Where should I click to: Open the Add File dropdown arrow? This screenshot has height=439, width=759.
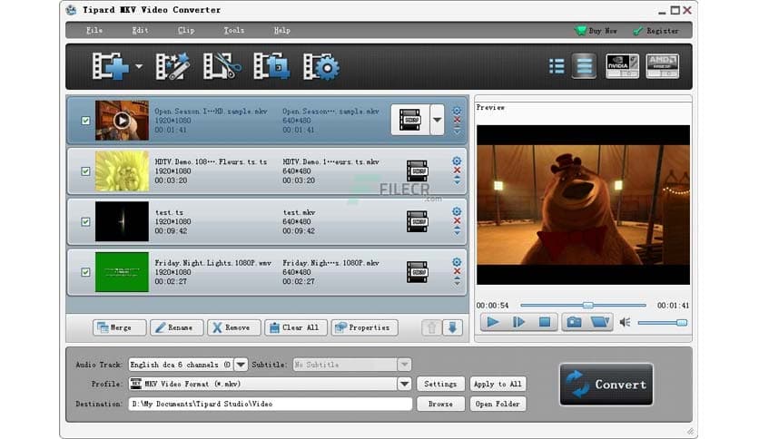pyautogui.click(x=140, y=66)
